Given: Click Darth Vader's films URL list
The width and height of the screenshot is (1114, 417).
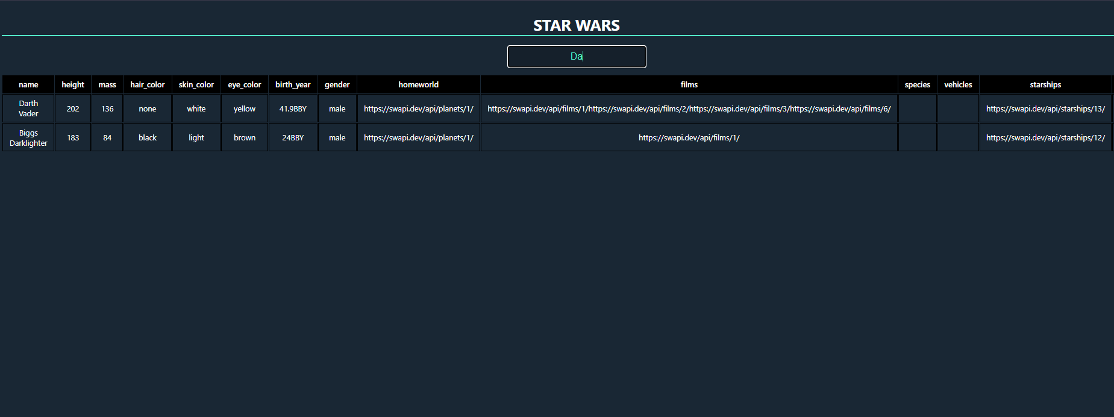Looking at the screenshot, I should [x=689, y=108].
